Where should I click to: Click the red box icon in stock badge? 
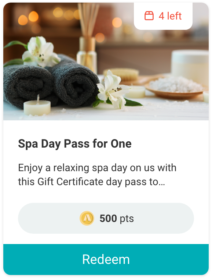coord(149,16)
